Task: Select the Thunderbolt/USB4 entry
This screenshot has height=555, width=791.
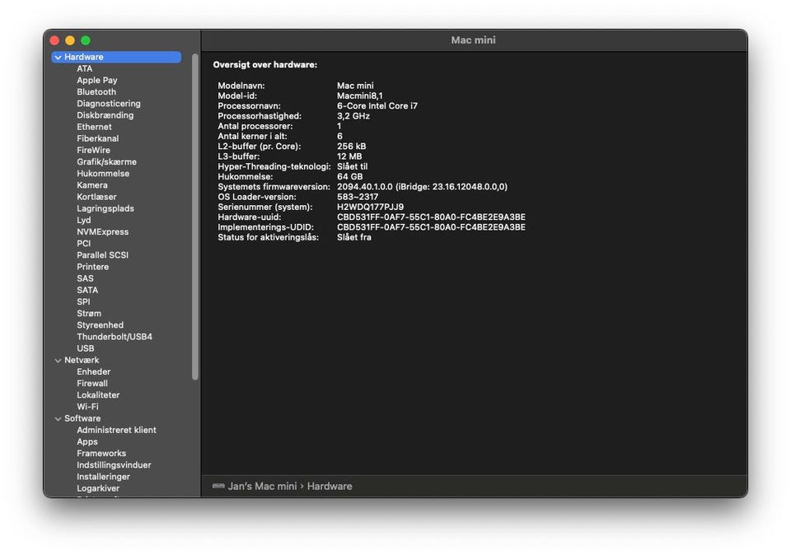Action: [114, 337]
